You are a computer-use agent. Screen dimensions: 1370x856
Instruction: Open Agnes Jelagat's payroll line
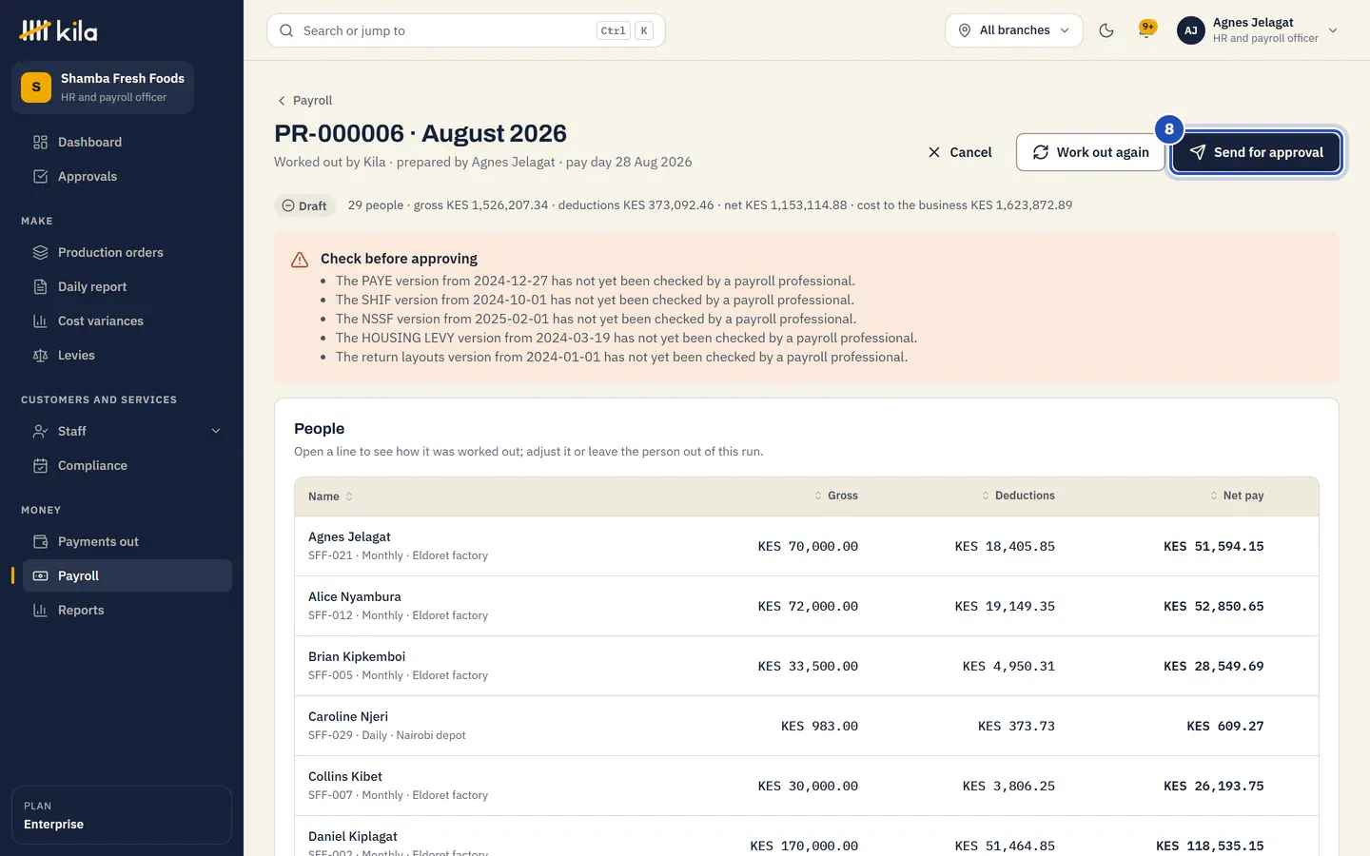point(807,546)
